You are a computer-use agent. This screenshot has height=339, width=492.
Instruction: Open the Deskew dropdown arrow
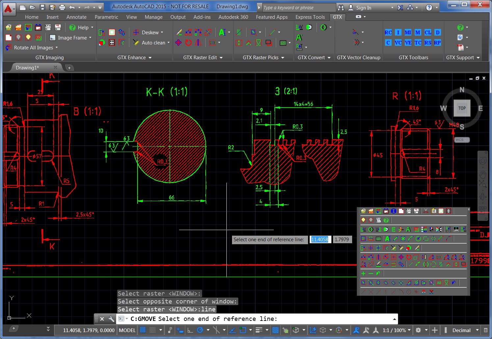click(162, 32)
